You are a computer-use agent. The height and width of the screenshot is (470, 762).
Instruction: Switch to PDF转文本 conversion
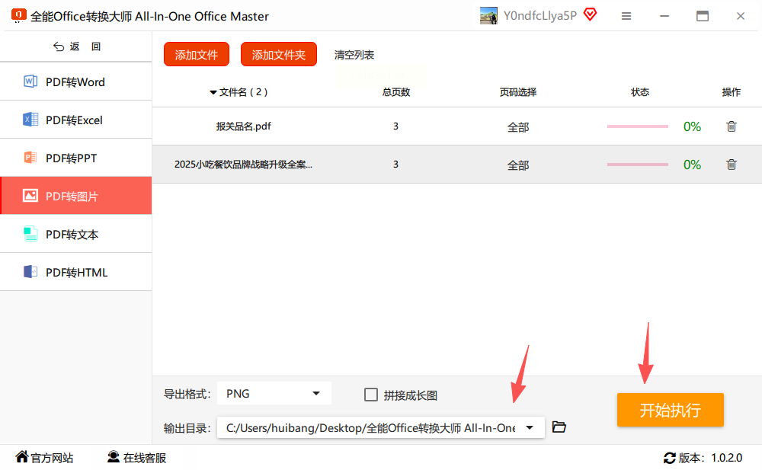click(75, 234)
